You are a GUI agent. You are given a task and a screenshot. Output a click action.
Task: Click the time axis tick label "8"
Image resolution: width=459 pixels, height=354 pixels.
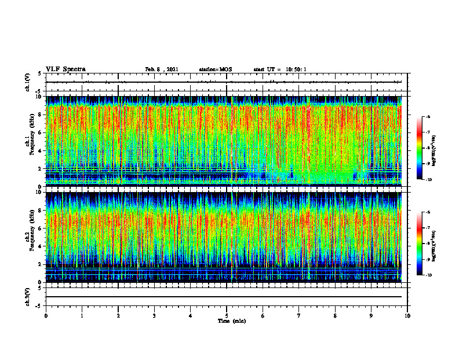coord(335,316)
